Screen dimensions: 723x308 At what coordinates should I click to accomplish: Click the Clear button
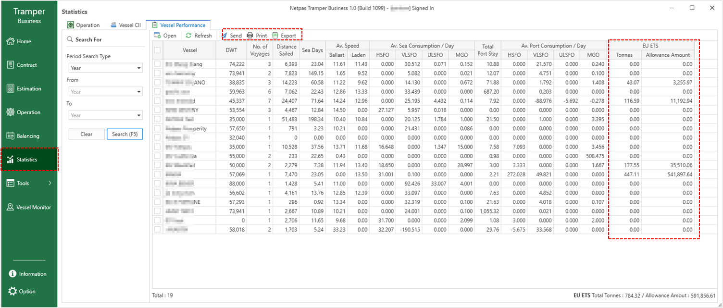click(x=87, y=134)
